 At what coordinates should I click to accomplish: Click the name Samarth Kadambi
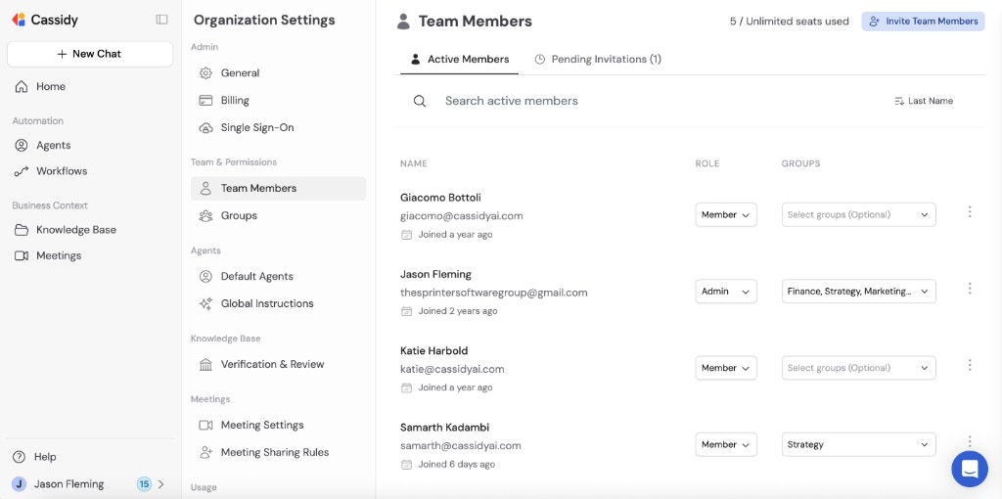point(445,428)
